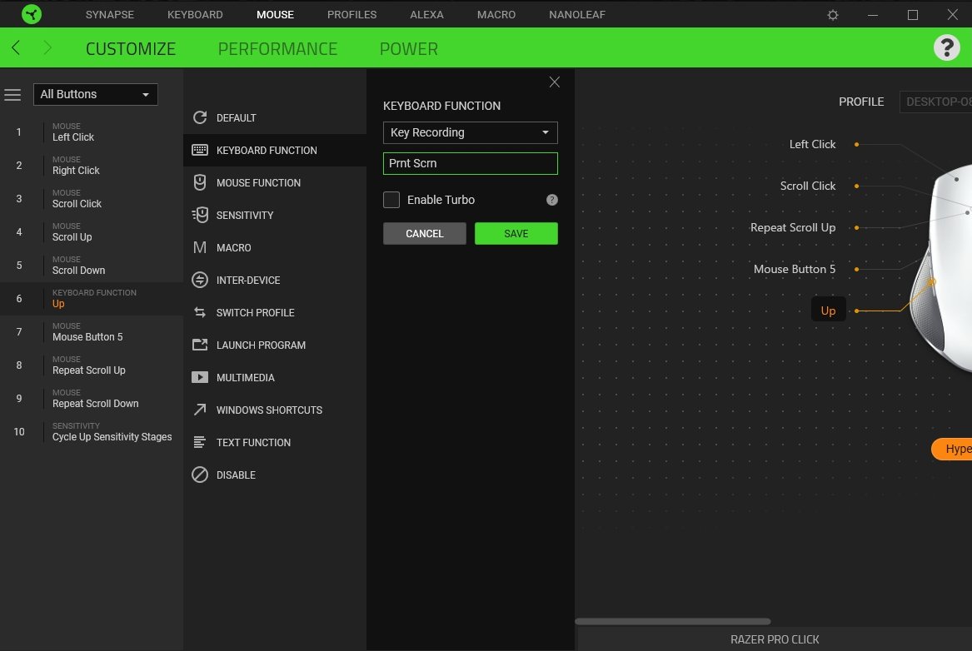Click the Left Click label on mouse diagram
This screenshot has height=651, width=972.
coord(812,144)
